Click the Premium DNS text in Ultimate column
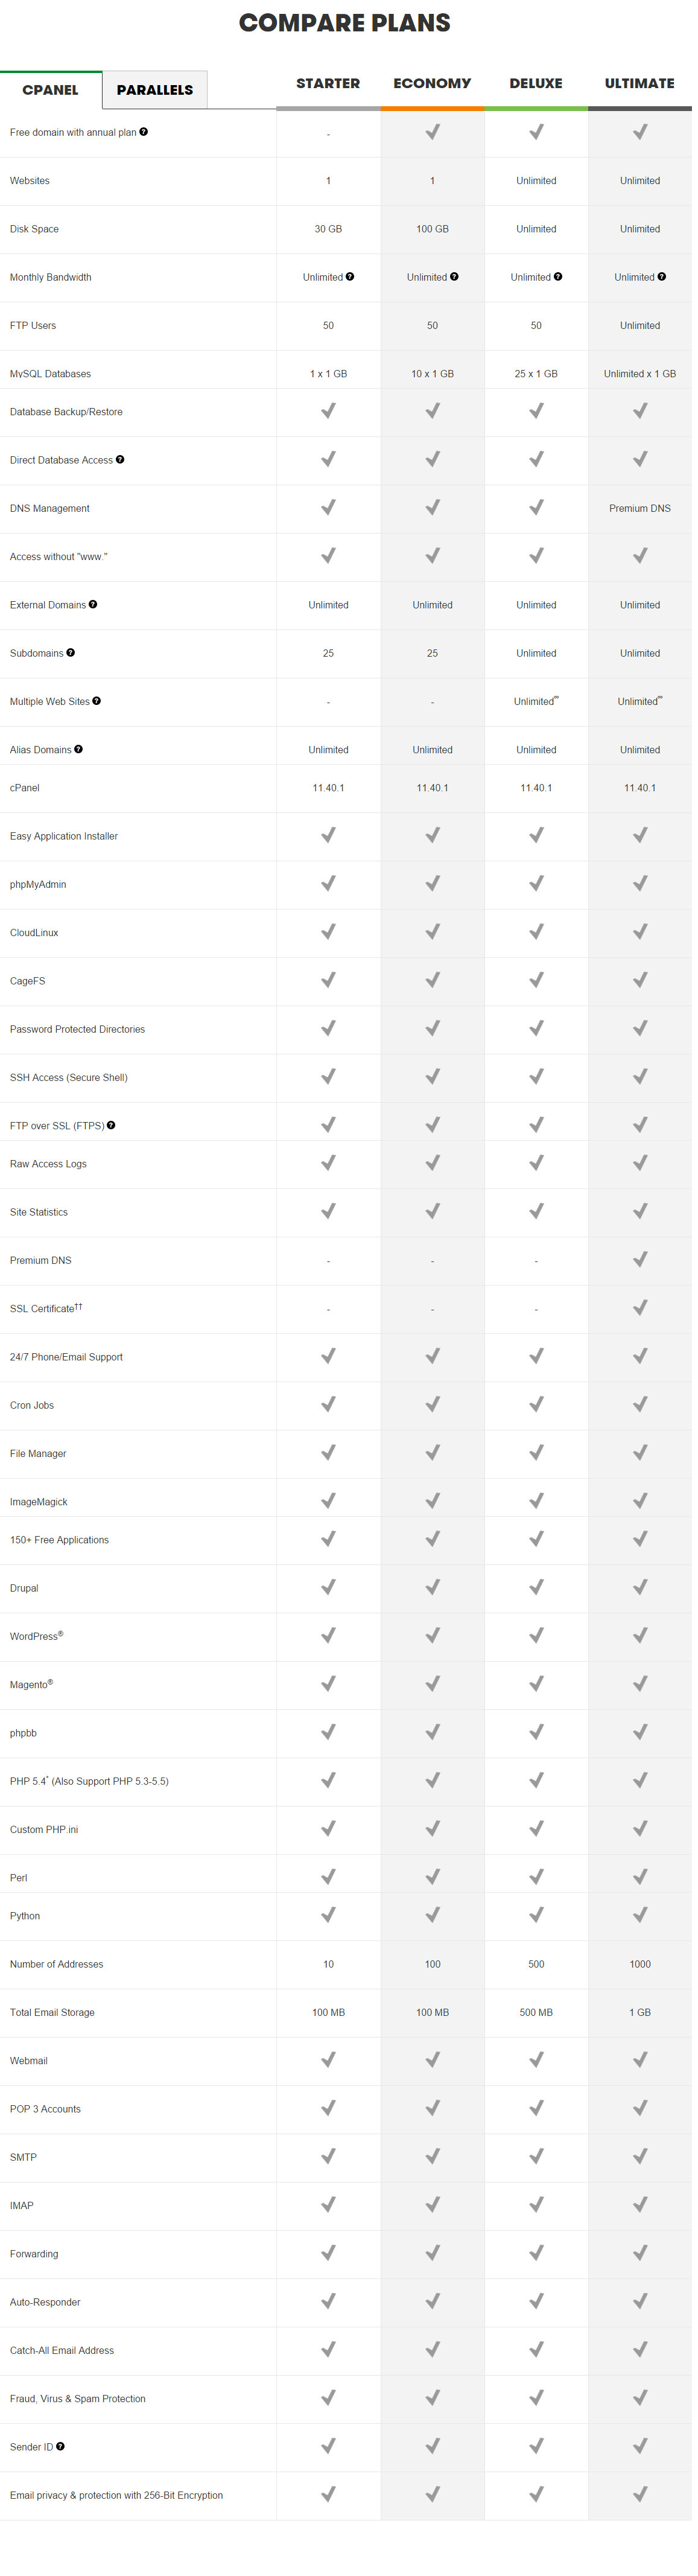Image resolution: width=698 pixels, height=2576 pixels. coord(640,509)
